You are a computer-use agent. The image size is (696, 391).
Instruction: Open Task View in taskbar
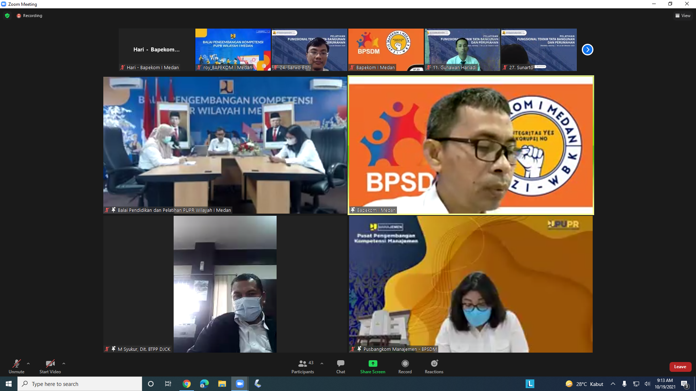click(168, 384)
